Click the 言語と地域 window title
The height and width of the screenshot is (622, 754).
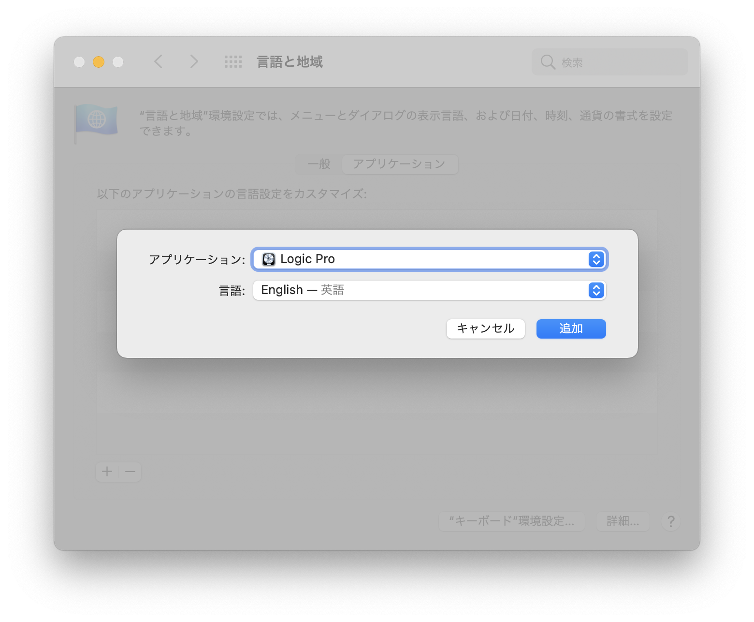[x=290, y=62]
